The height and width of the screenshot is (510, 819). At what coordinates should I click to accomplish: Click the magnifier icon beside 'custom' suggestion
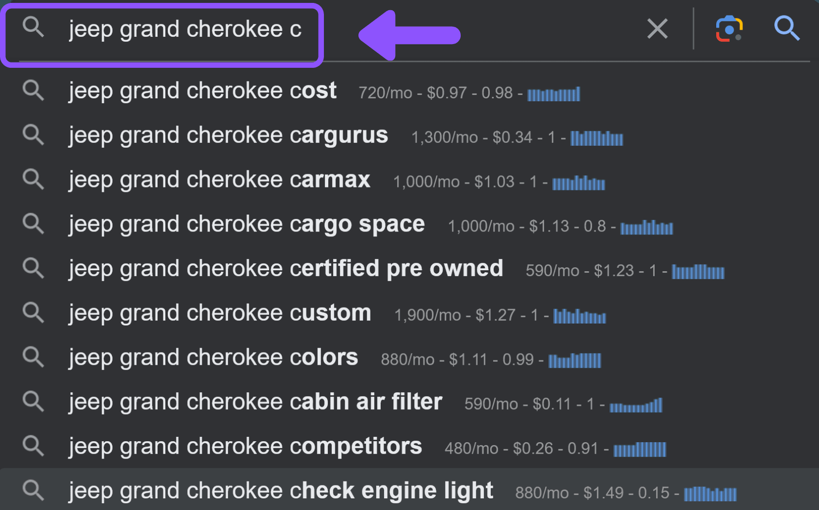click(x=33, y=312)
